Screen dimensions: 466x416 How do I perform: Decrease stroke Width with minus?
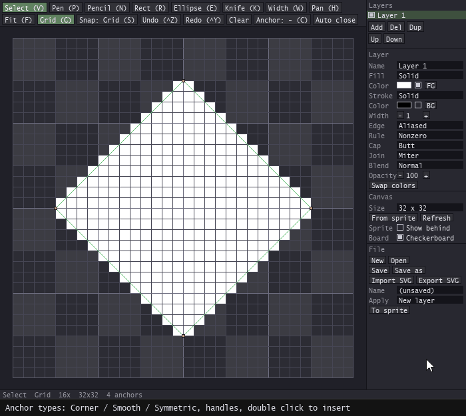tap(400, 116)
